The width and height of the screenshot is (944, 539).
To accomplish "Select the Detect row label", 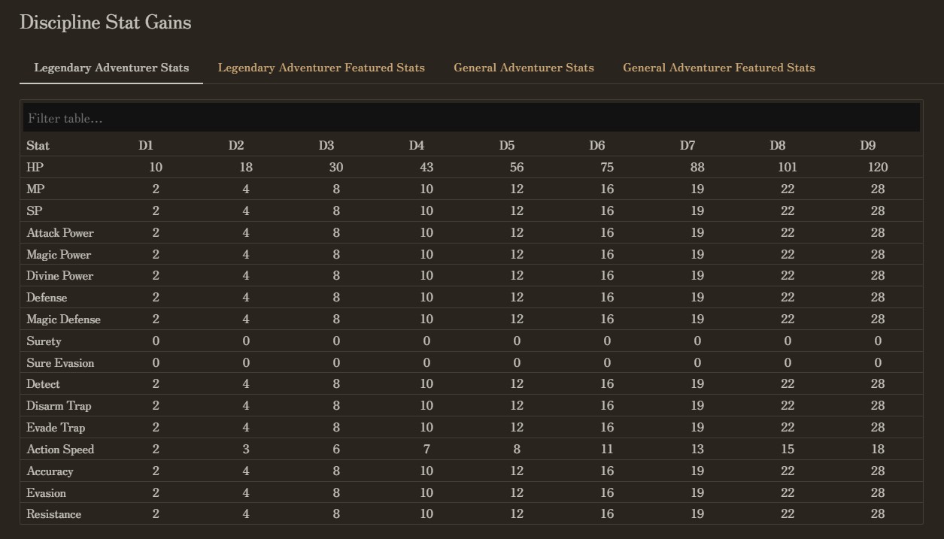I will (x=43, y=383).
